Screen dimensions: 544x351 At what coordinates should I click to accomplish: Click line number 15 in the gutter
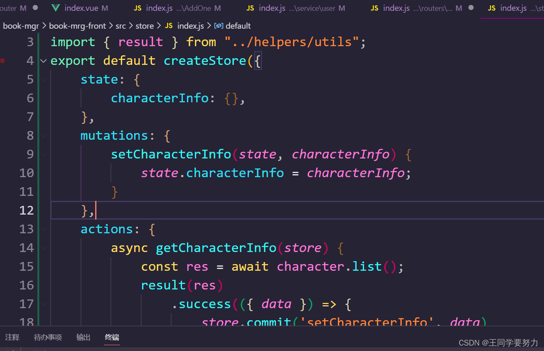click(x=27, y=267)
